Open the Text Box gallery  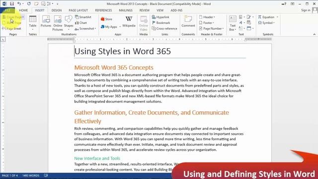(233, 23)
